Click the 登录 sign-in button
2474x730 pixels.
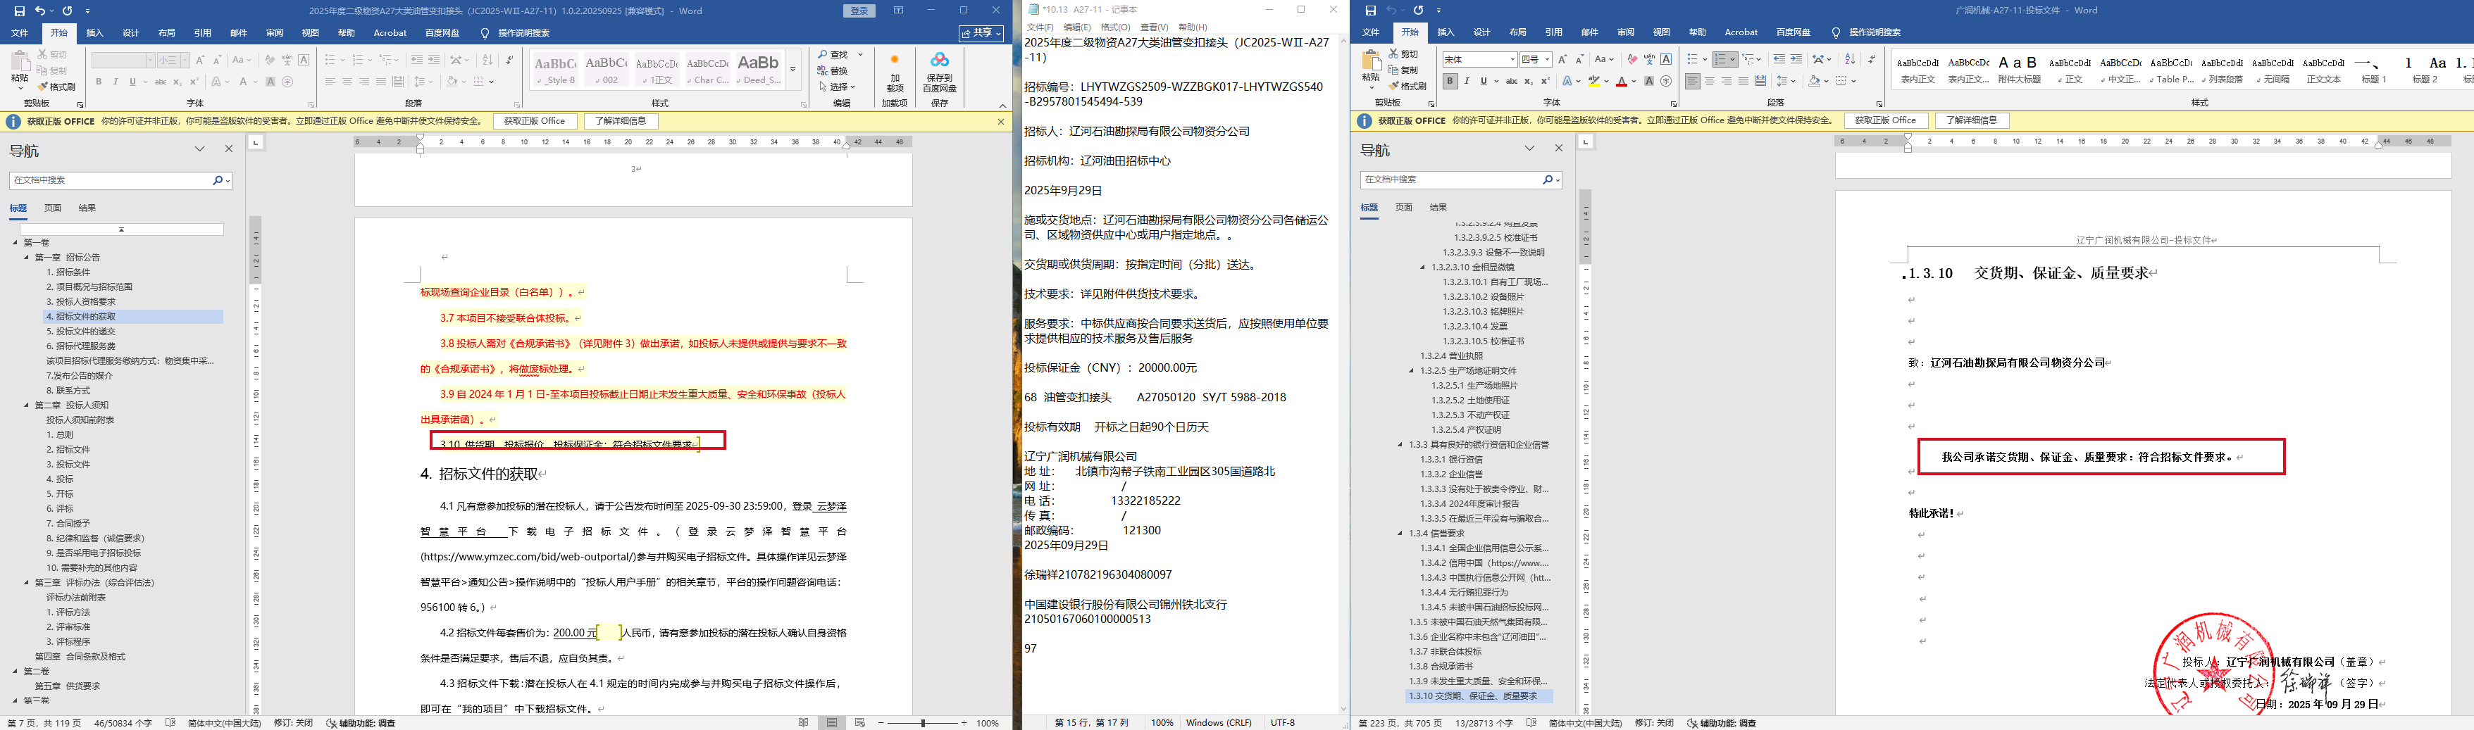pyautogui.click(x=859, y=11)
